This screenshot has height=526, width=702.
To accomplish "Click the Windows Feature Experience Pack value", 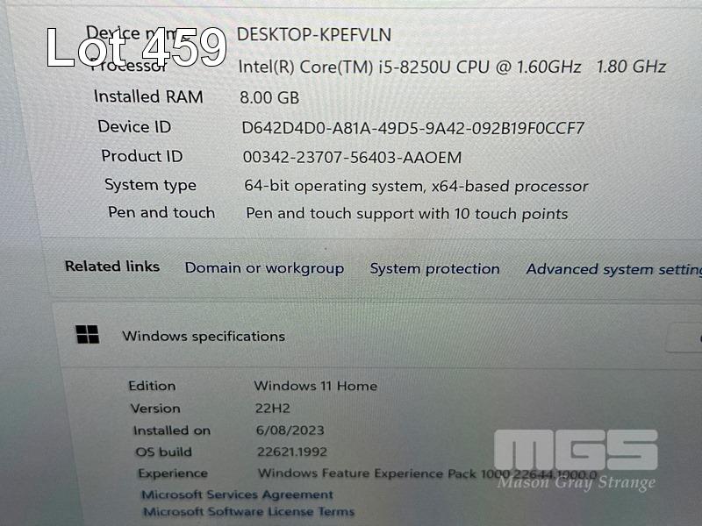I will pos(426,474).
